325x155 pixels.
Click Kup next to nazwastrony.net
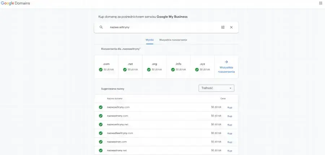230,151
